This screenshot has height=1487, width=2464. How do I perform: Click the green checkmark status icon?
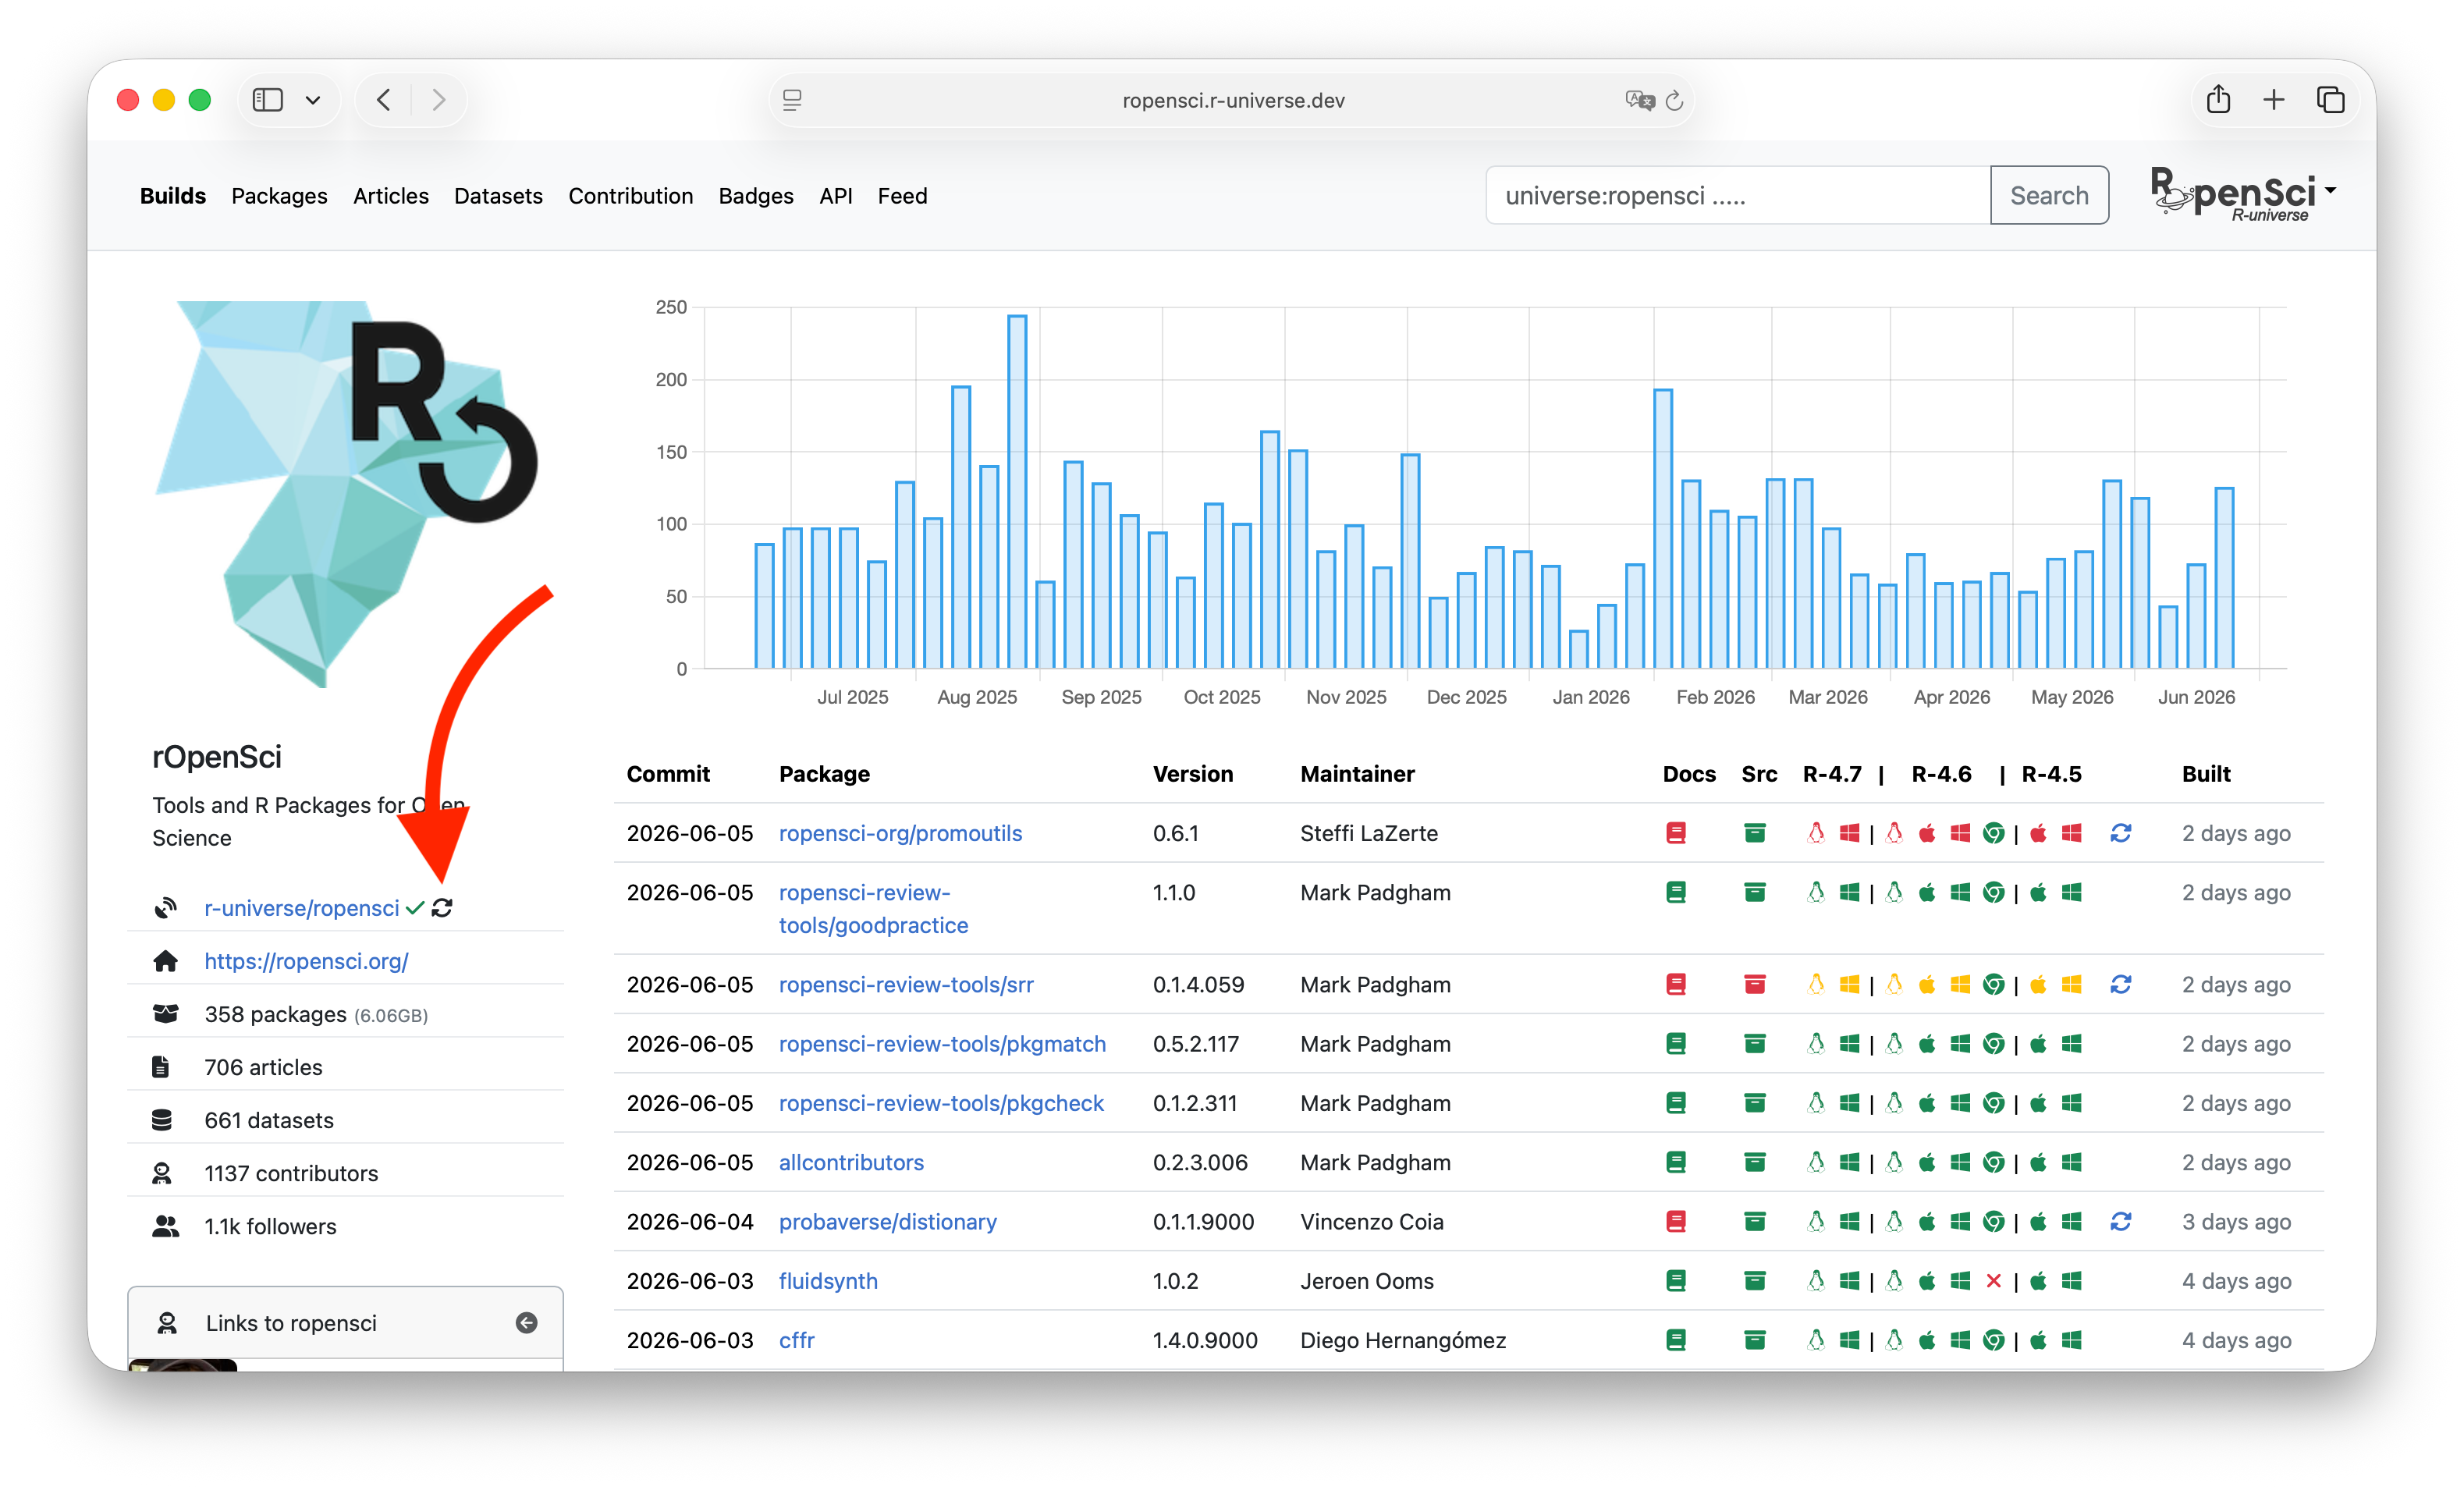pos(415,908)
